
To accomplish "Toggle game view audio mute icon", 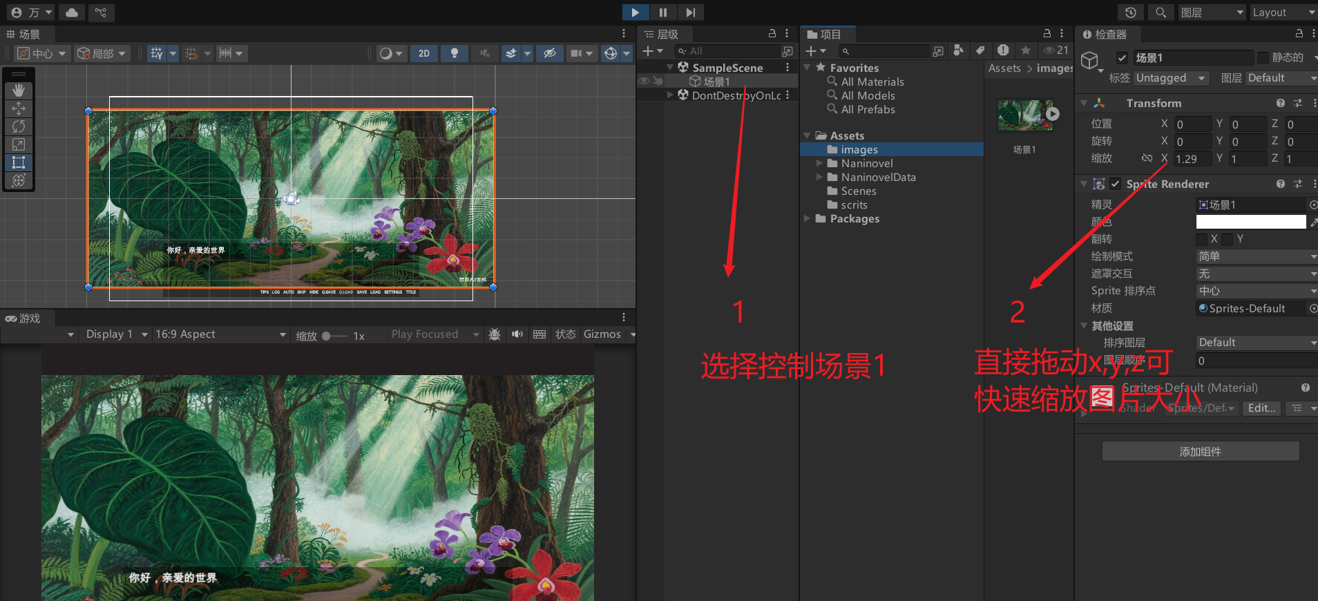I will tap(517, 334).
